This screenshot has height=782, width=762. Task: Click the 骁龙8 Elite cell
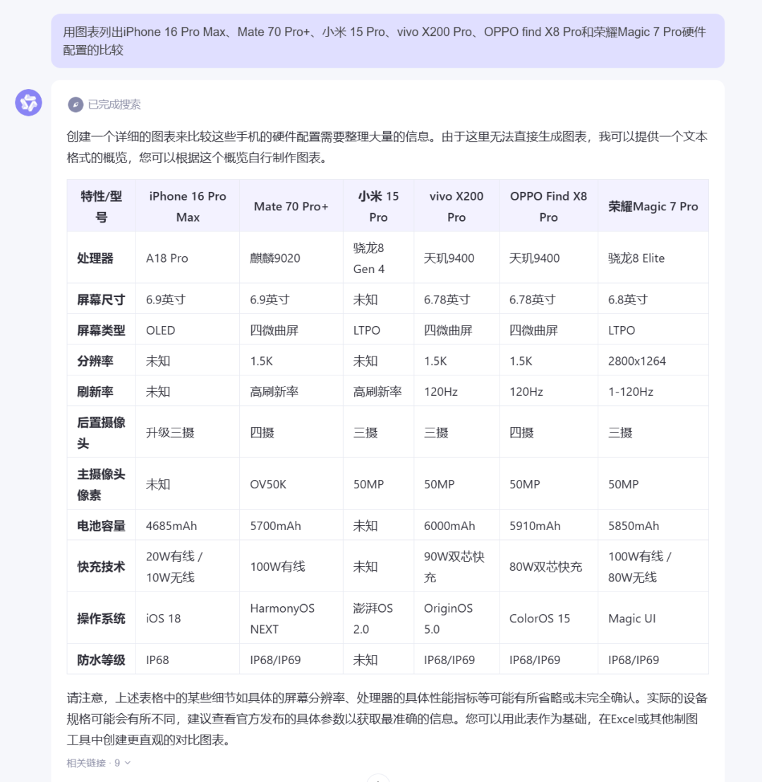click(x=653, y=258)
